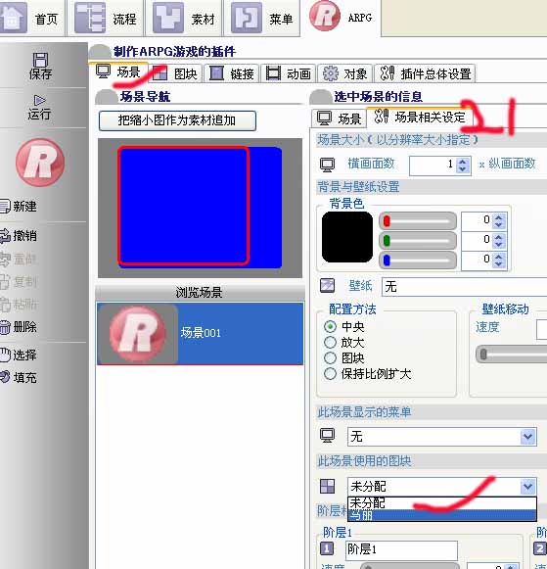Click 把缩小图作为素材追加 button
This screenshot has width=547, height=569.
[177, 120]
